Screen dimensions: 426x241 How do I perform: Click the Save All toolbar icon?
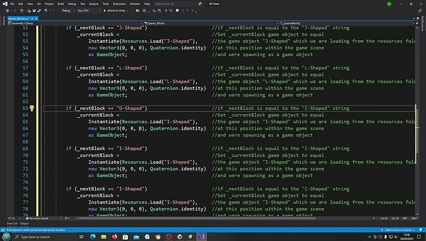39,11
